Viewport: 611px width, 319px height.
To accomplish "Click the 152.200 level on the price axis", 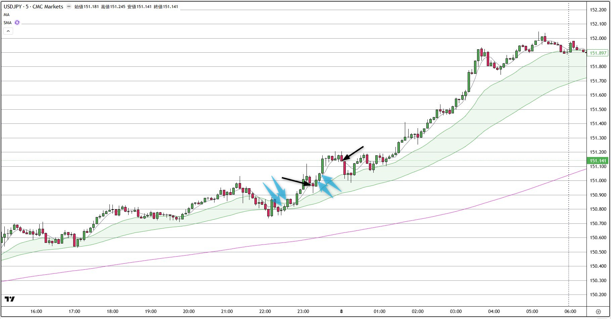I will pyautogui.click(x=598, y=10).
